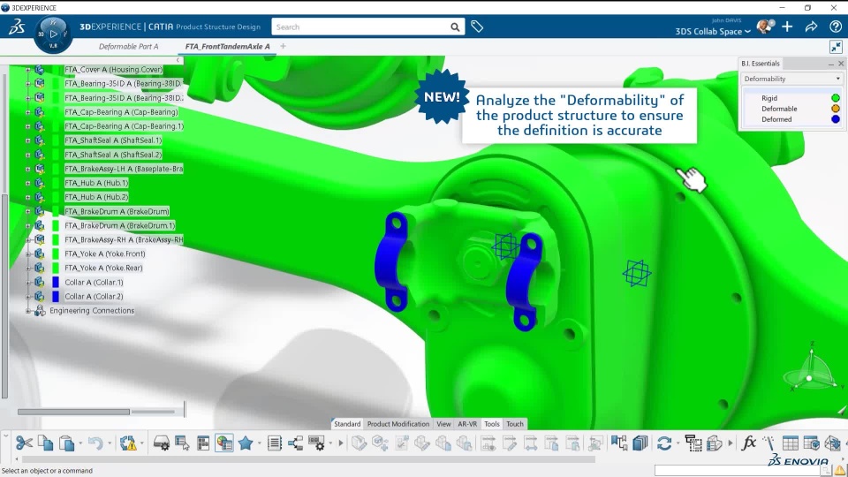
Task: Click the table grid icon
Action: (x=790, y=443)
